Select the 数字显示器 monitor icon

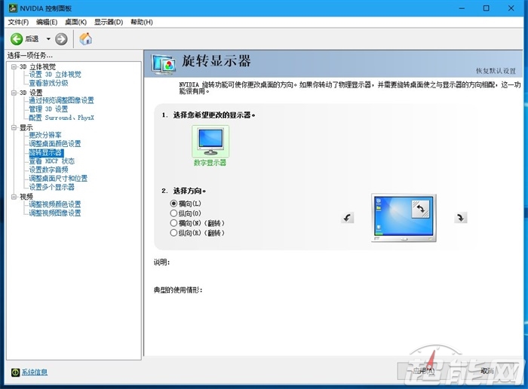pos(210,142)
